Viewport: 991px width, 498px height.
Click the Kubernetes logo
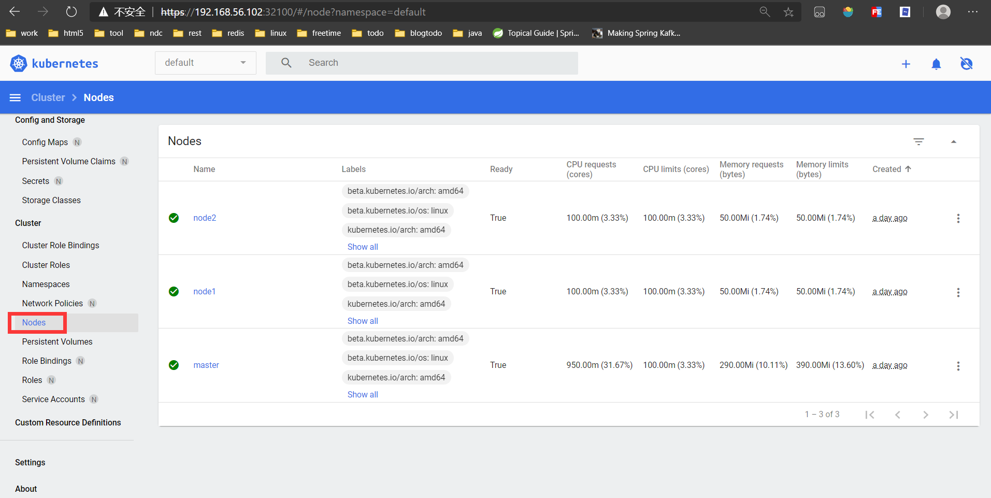point(54,63)
